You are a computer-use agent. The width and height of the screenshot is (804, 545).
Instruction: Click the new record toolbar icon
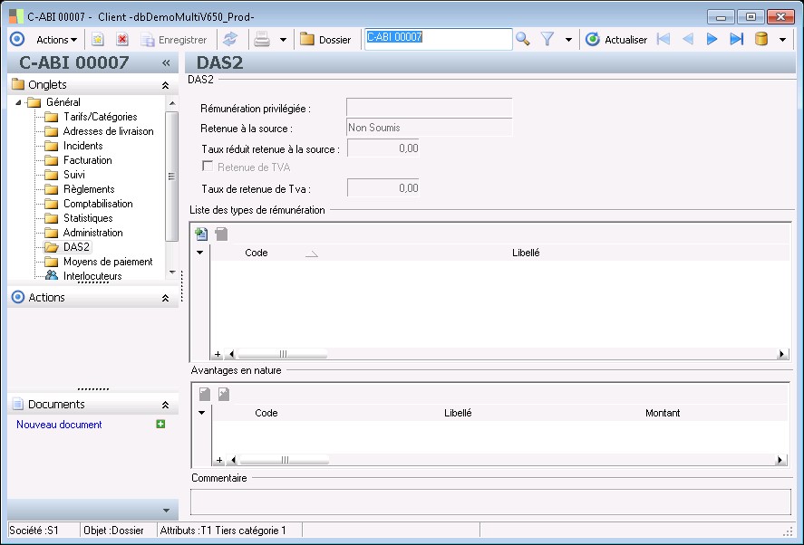point(98,40)
